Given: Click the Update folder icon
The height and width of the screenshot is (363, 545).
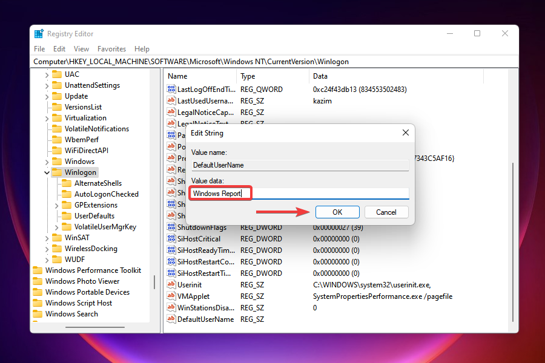Looking at the screenshot, I should point(57,96).
